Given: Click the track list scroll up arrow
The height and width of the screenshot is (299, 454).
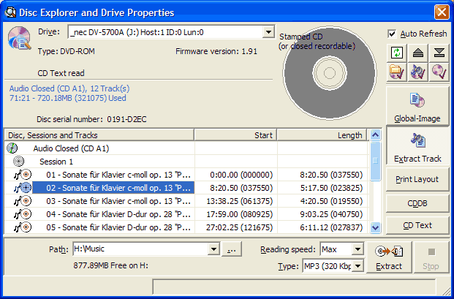Looking at the screenshot, I should (x=376, y=135).
